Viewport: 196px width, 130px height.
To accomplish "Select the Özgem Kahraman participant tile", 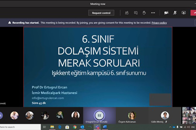I will tap(132, 115).
